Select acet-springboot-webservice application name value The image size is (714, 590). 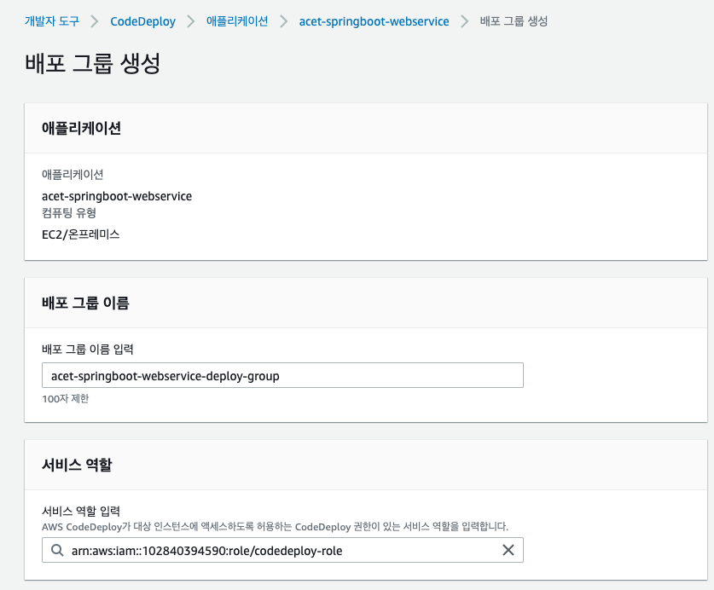click(x=117, y=196)
